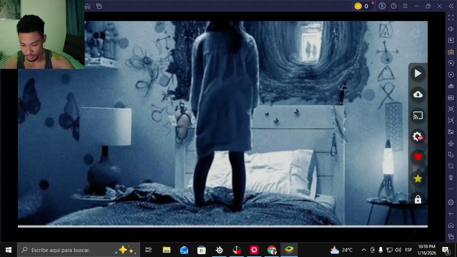Image resolution: width=457 pixels, height=257 pixels.
Task: Rotate the screen with sidebar rotate icon
Action: 451,155
